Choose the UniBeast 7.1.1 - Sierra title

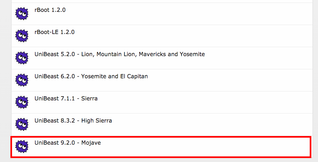point(66,98)
